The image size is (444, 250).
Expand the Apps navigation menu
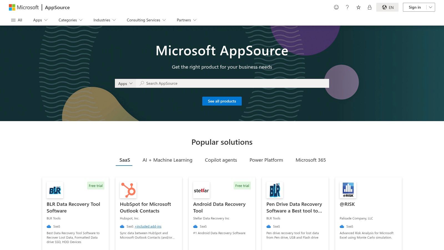tap(40, 20)
